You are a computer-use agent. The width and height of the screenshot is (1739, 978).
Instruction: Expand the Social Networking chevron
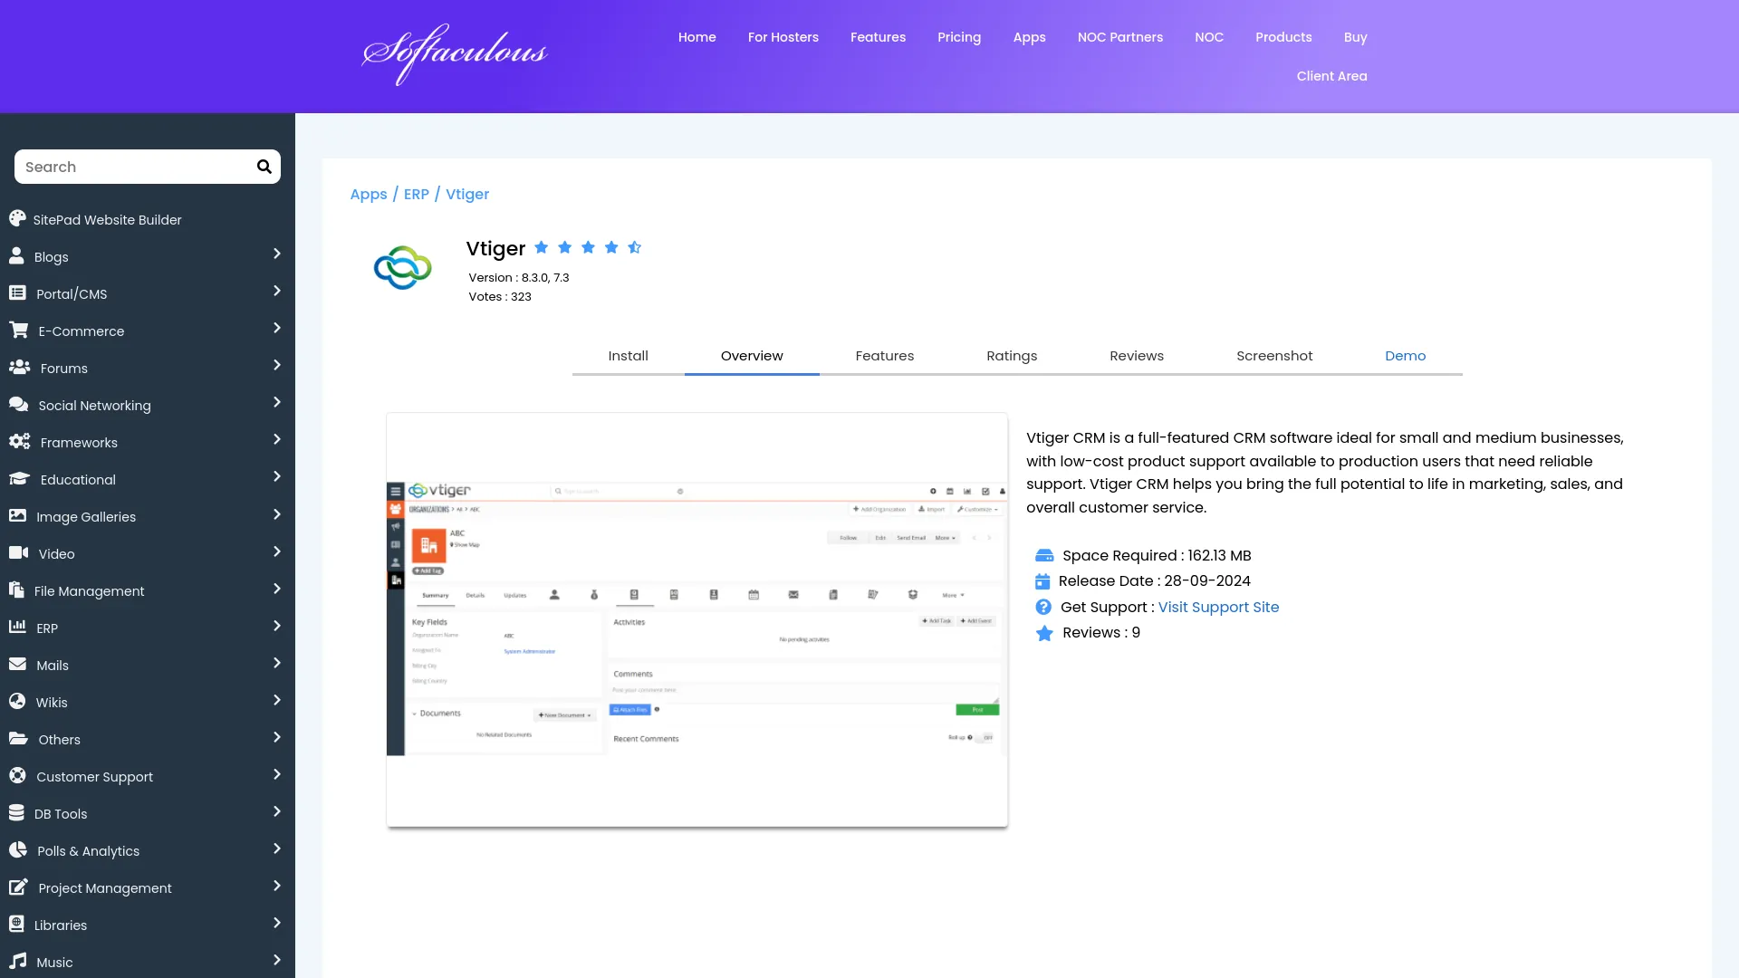(x=277, y=403)
